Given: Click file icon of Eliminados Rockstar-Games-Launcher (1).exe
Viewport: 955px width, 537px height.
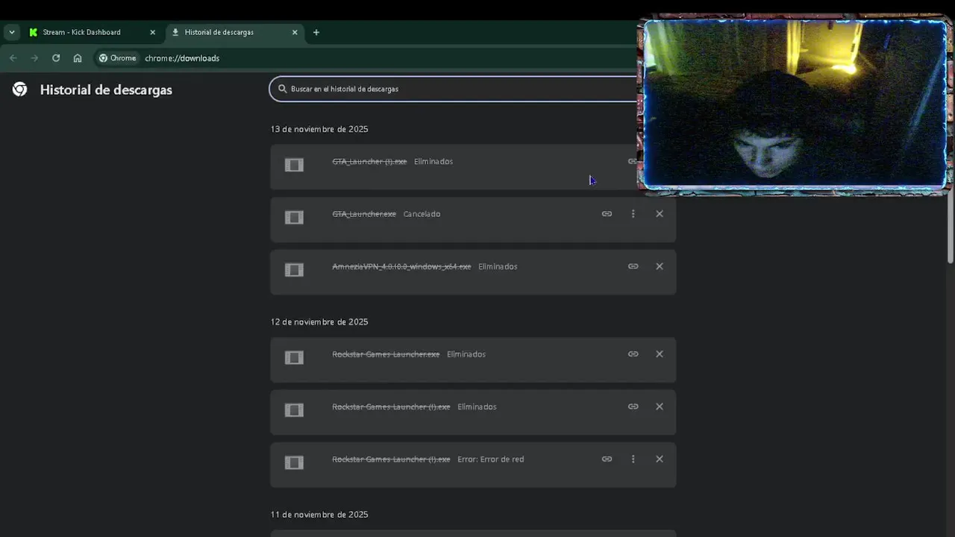Looking at the screenshot, I should click(294, 410).
